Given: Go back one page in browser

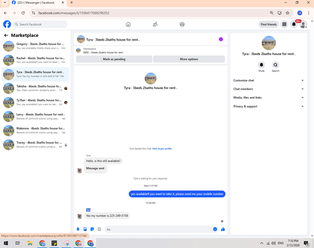Looking at the screenshot, I should (6, 13).
